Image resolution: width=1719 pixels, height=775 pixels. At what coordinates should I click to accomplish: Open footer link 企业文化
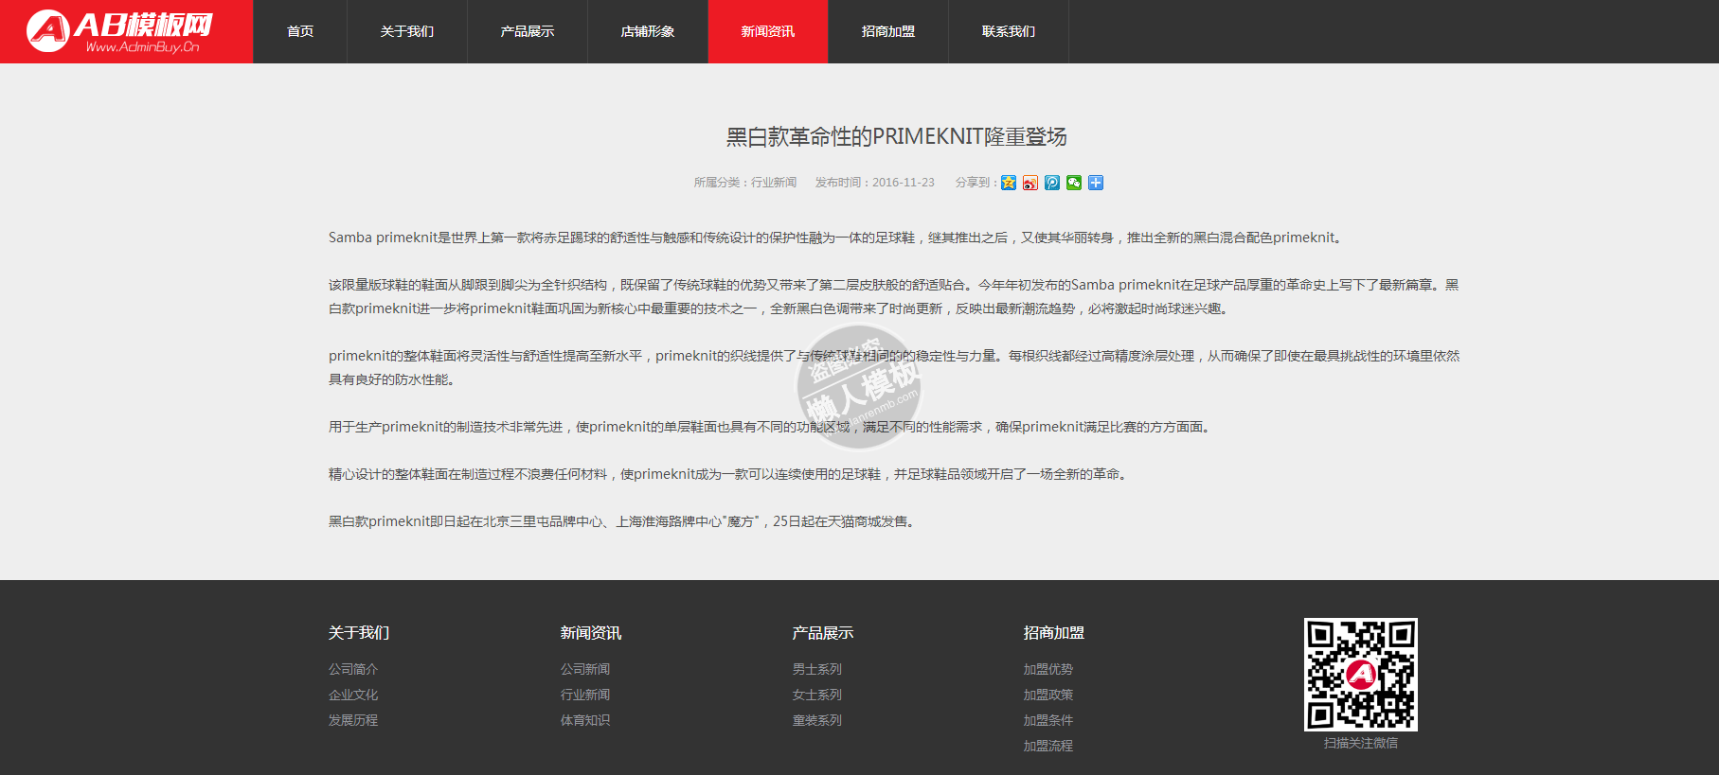pos(353,695)
